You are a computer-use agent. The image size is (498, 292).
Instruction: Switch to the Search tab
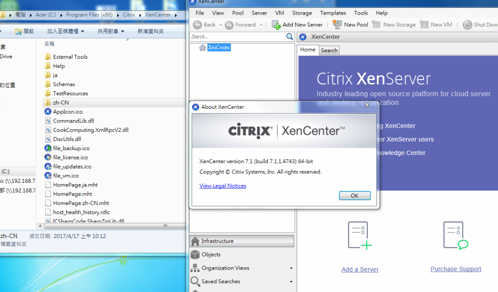[x=329, y=51]
